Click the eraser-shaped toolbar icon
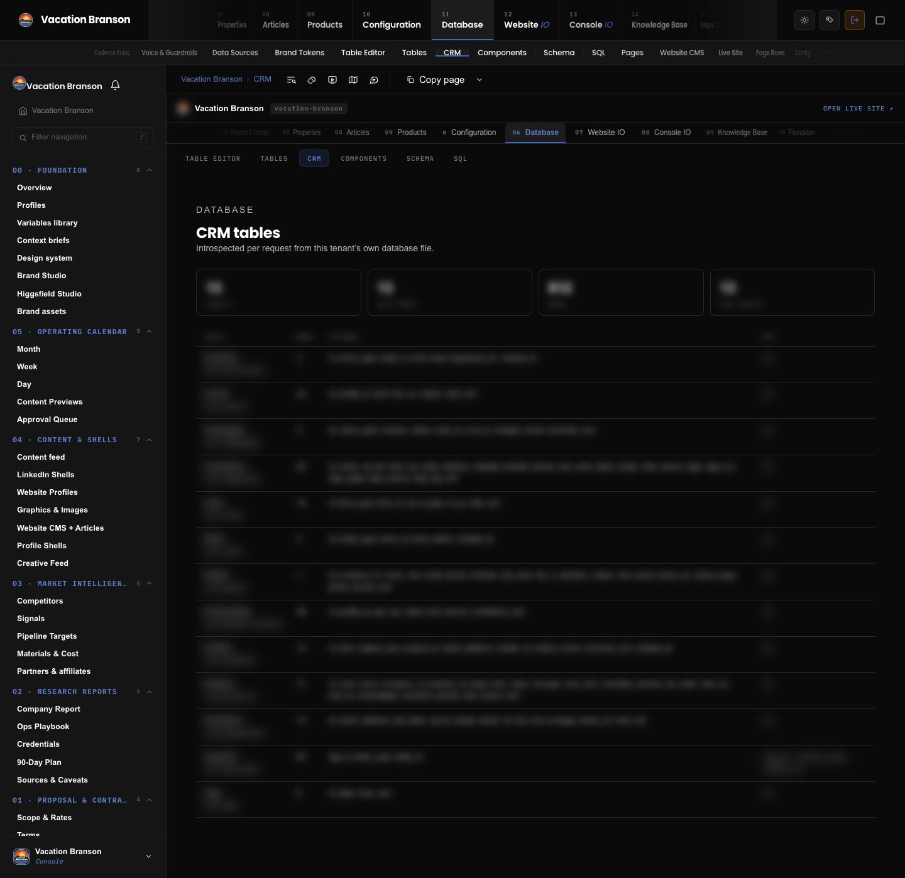The image size is (905, 878). [x=312, y=80]
